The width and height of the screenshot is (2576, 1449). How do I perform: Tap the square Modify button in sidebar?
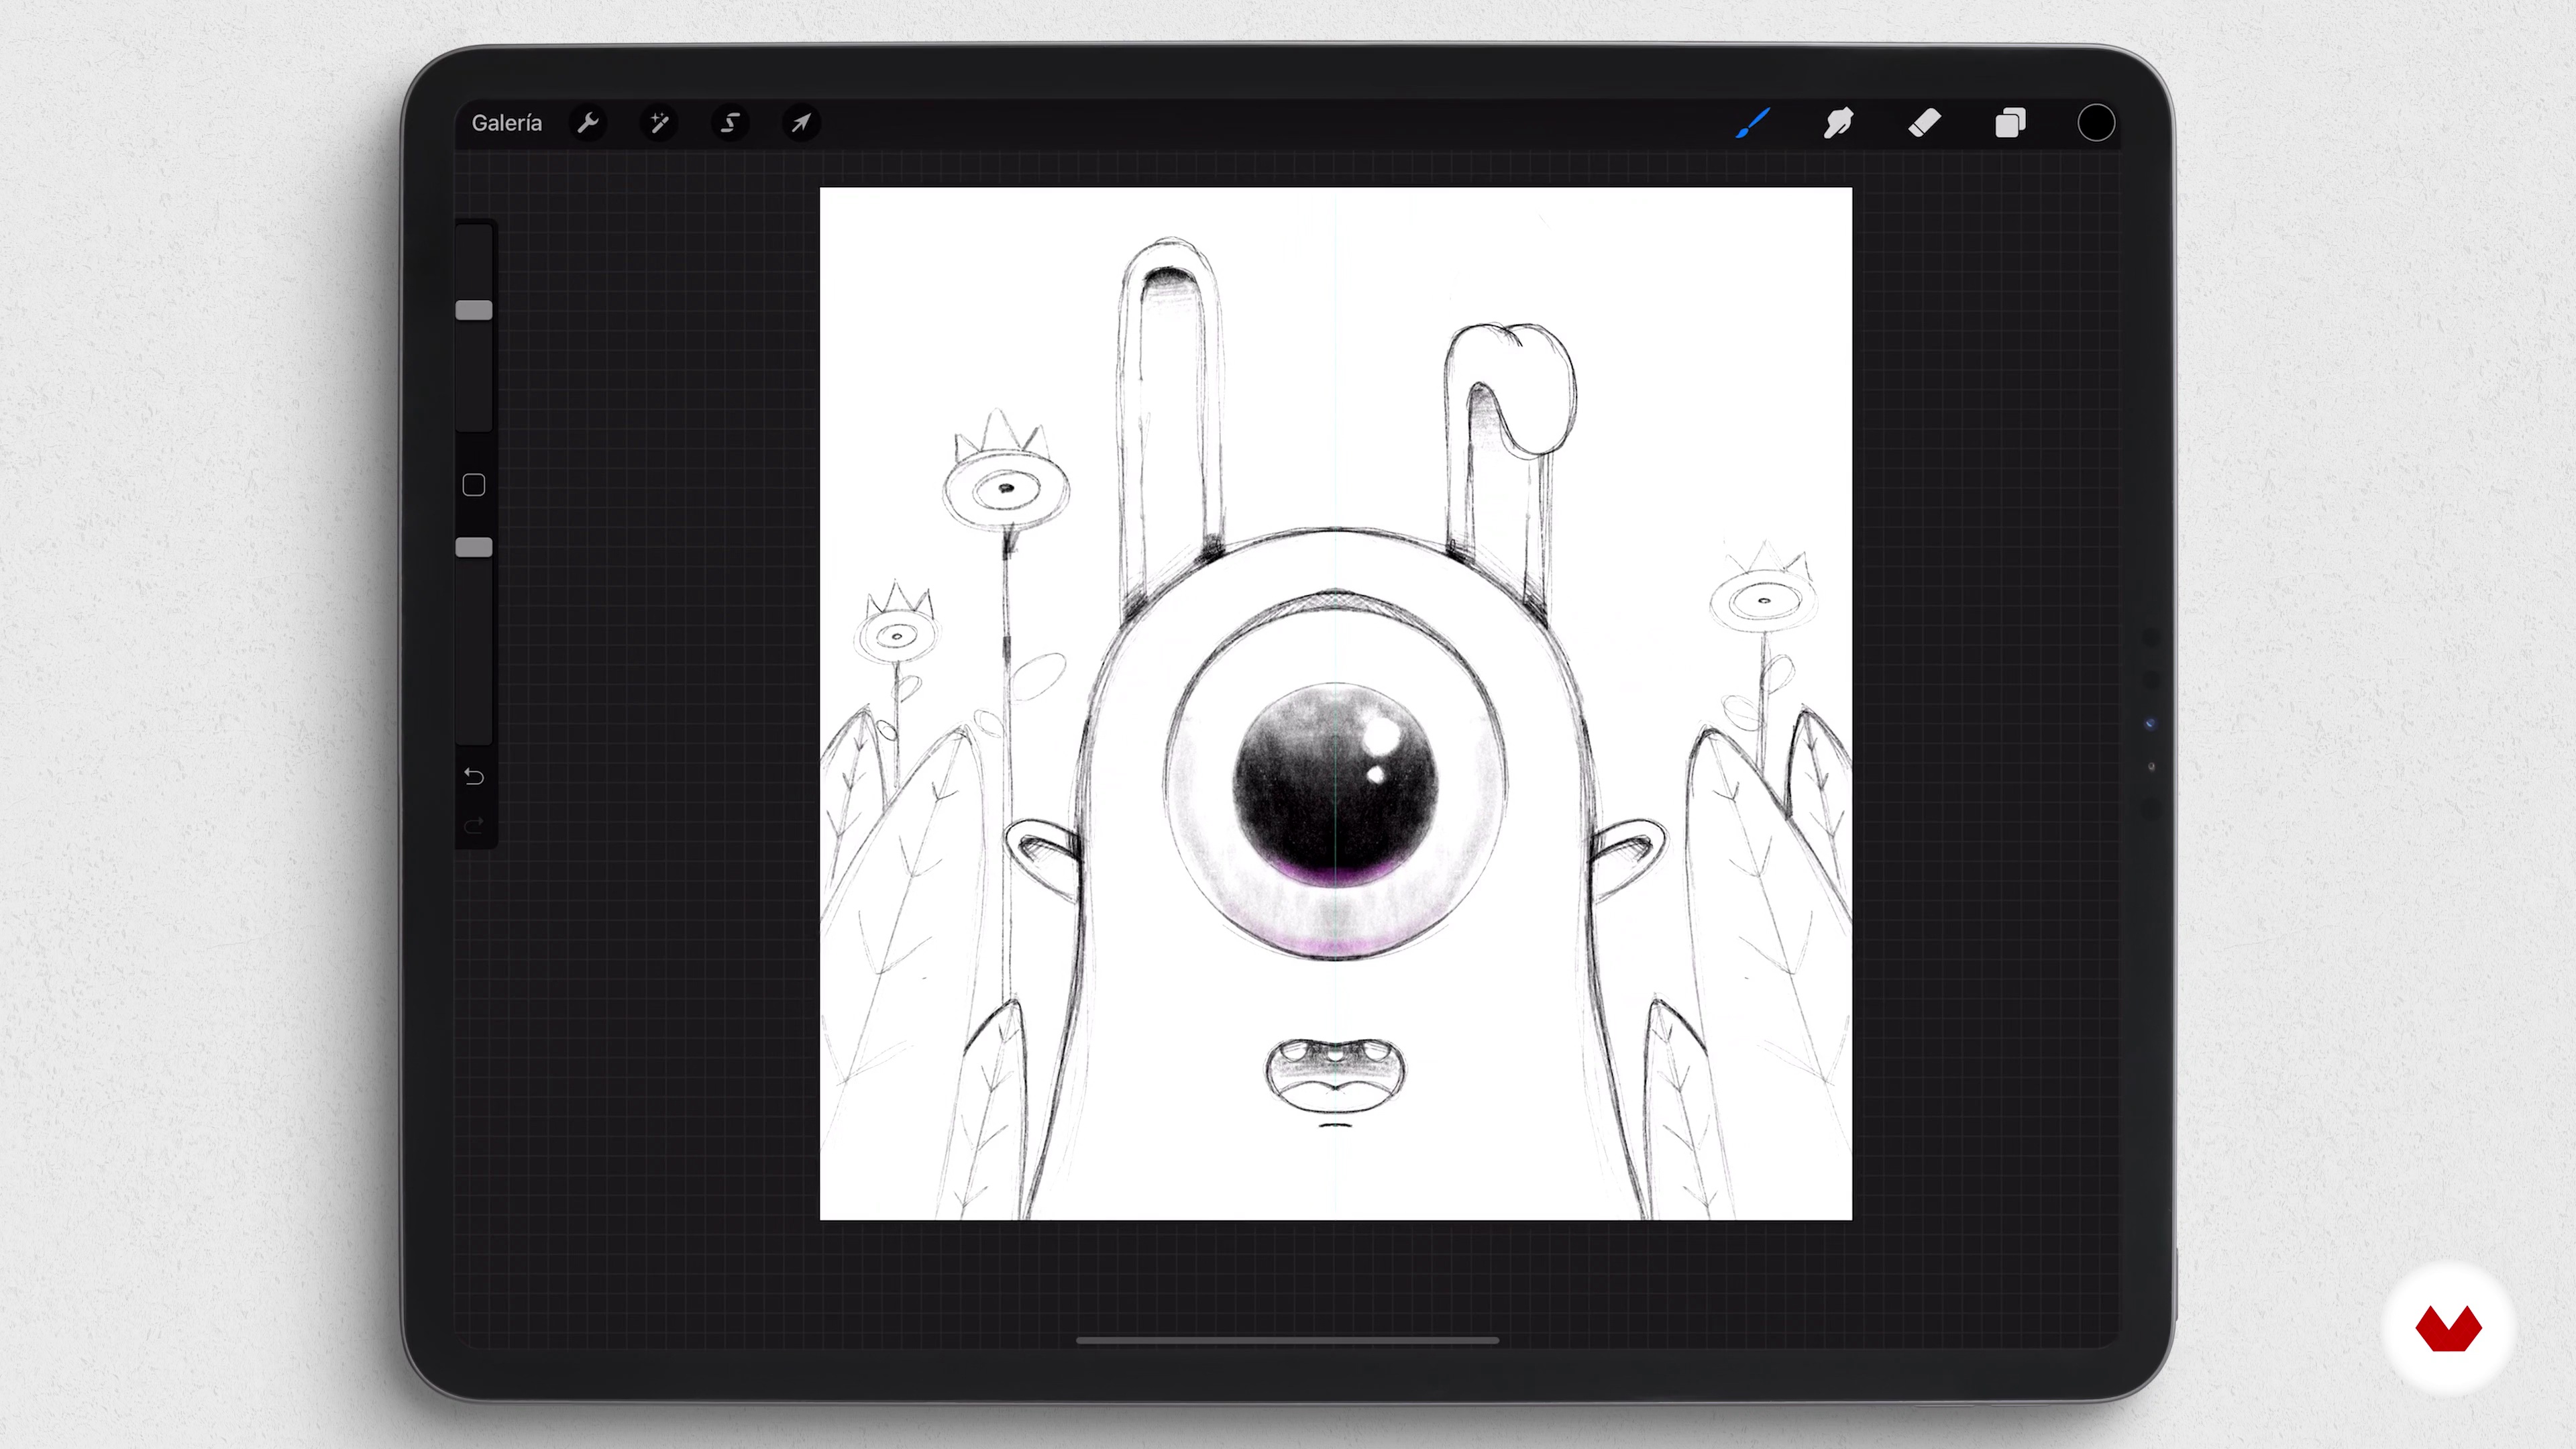(474, 485)
